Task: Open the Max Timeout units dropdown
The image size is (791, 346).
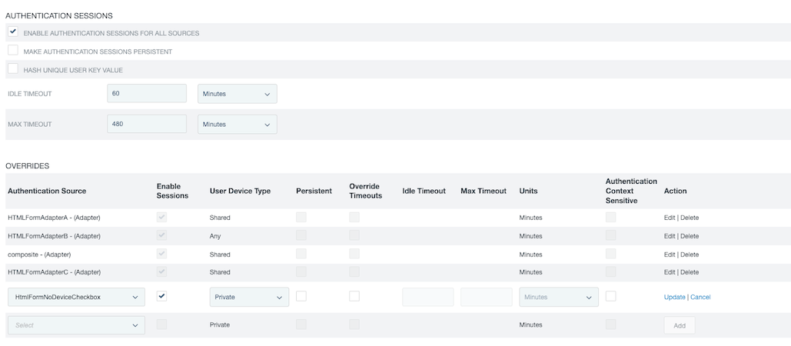Action: pos(237,125)
